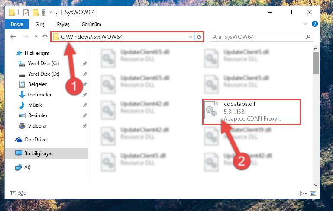
Task: Open recent locations dropdown arrow
Action: click(x=36, y=37)
